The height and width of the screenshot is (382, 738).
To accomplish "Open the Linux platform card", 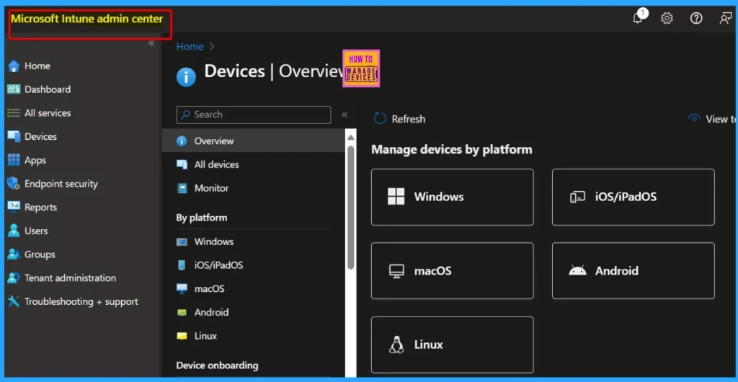I will click(x=453, y=345).
